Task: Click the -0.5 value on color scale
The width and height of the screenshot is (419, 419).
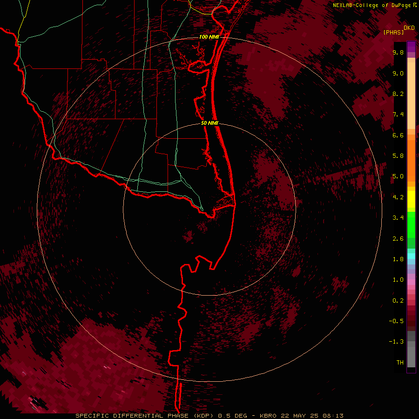Action: pyautogui.click(x=396, y=321)
